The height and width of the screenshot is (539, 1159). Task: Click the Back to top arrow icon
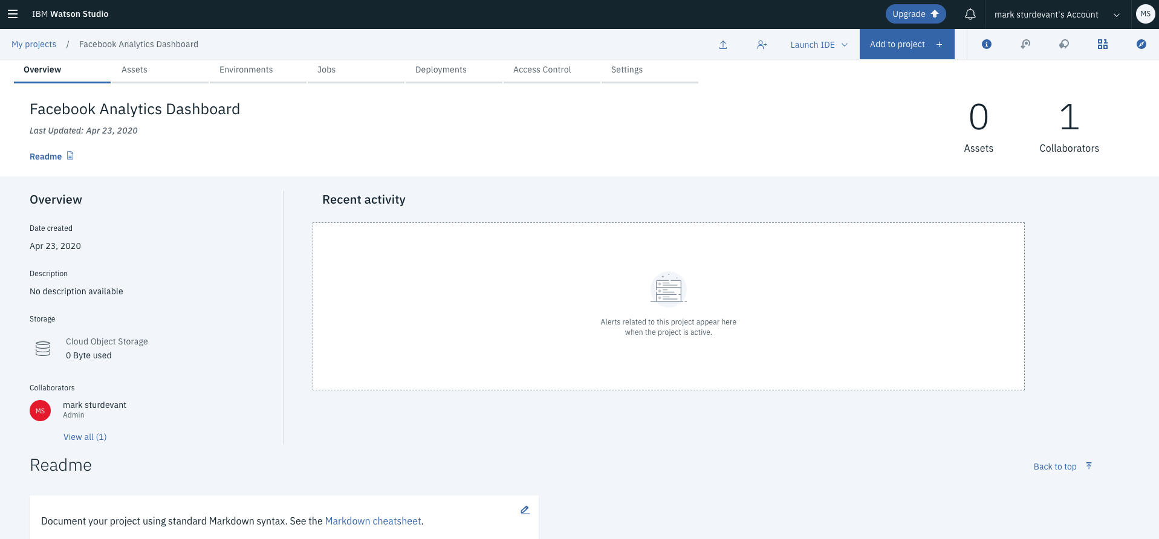[x=1089, y=466]
